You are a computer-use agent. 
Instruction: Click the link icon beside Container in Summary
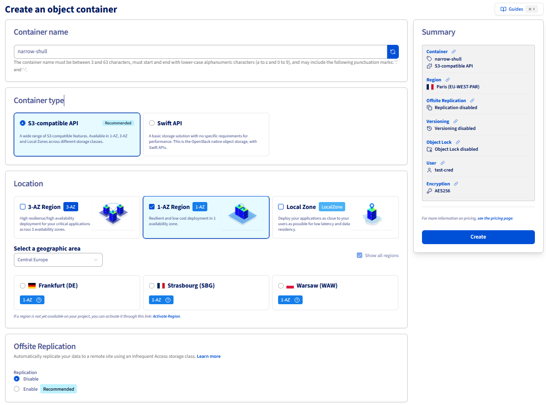[454, 52]
